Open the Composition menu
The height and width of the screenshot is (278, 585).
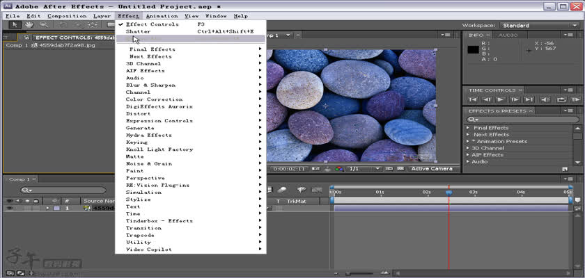(67, 16)
